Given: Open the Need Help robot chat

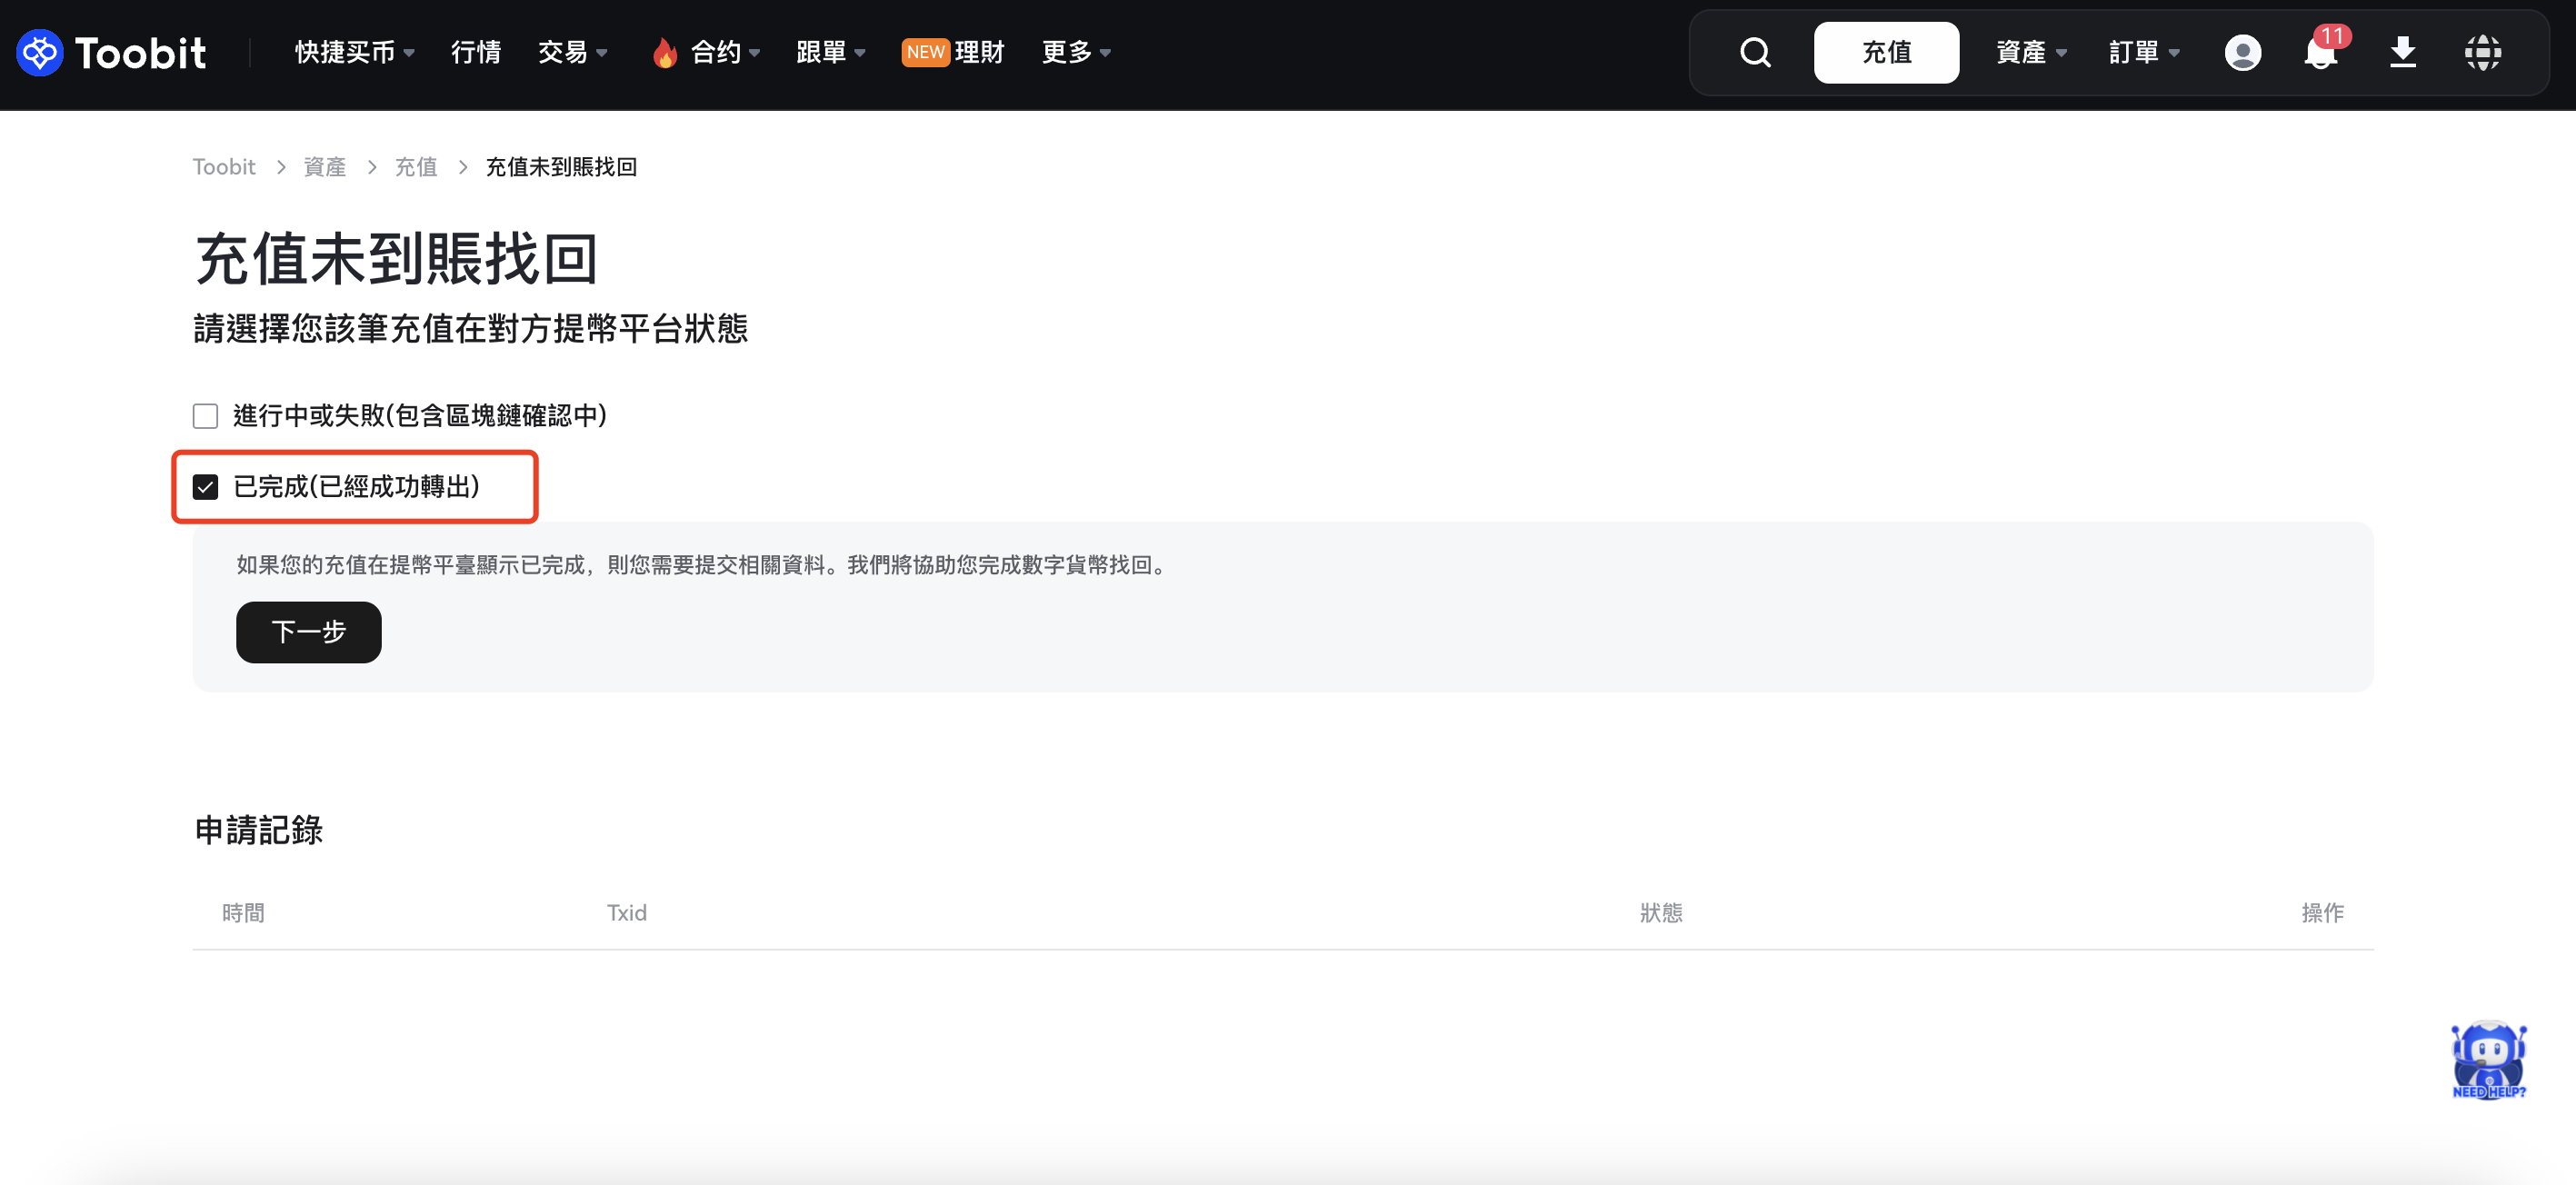Looking at the screenshot, I should 2488,1060.
